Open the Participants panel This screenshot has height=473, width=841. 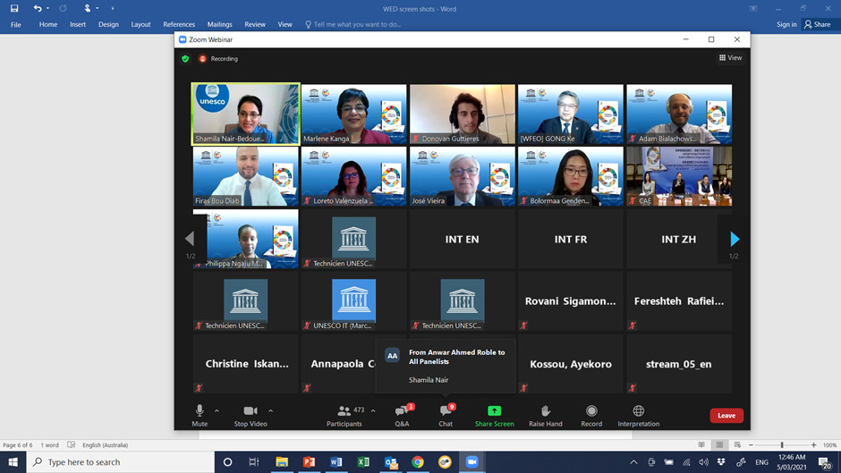click(344, 416)
